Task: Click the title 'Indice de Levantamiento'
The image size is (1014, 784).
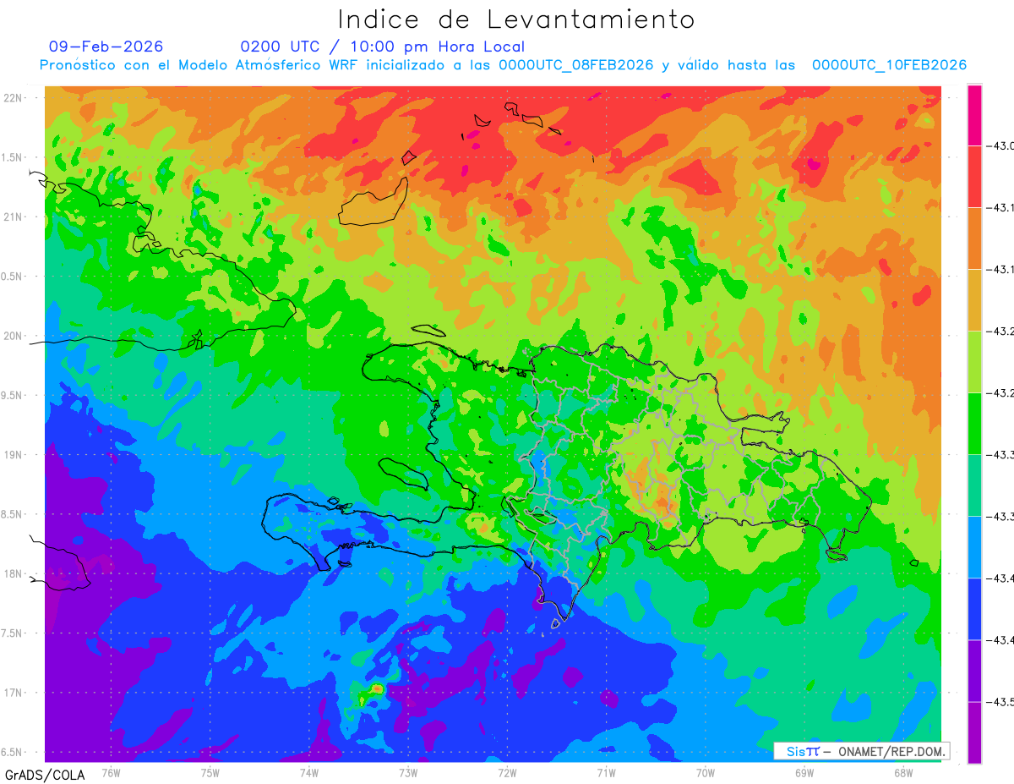Action: [516, 19]
